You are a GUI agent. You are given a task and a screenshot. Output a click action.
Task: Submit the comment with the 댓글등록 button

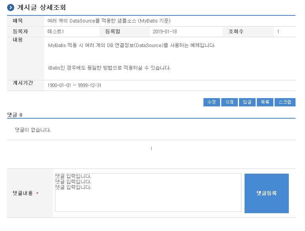point(266,193)
